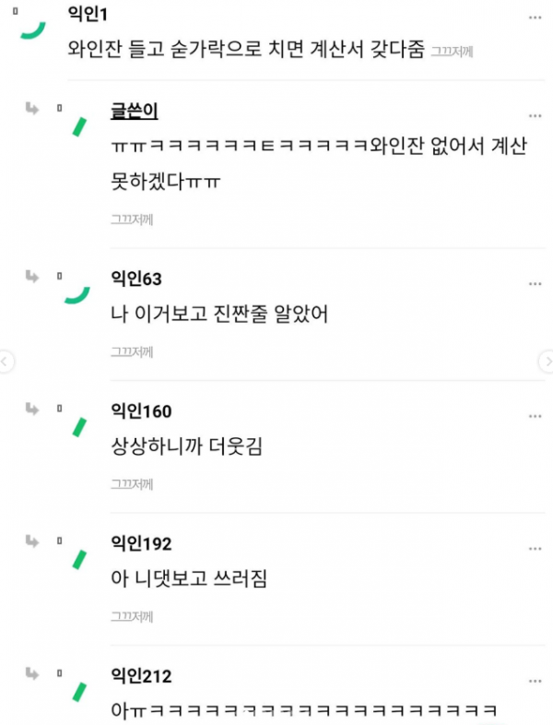
Task: Click green slash avatar of 익인160
Action: pos(79,427)
